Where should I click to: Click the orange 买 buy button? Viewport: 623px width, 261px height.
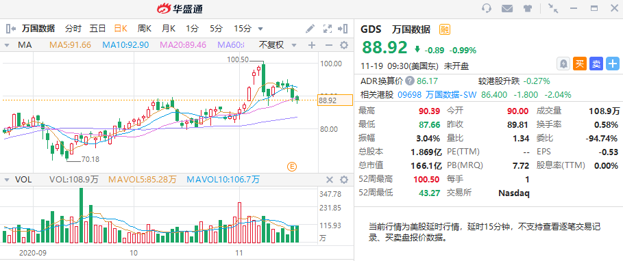(x=580, y=64)
